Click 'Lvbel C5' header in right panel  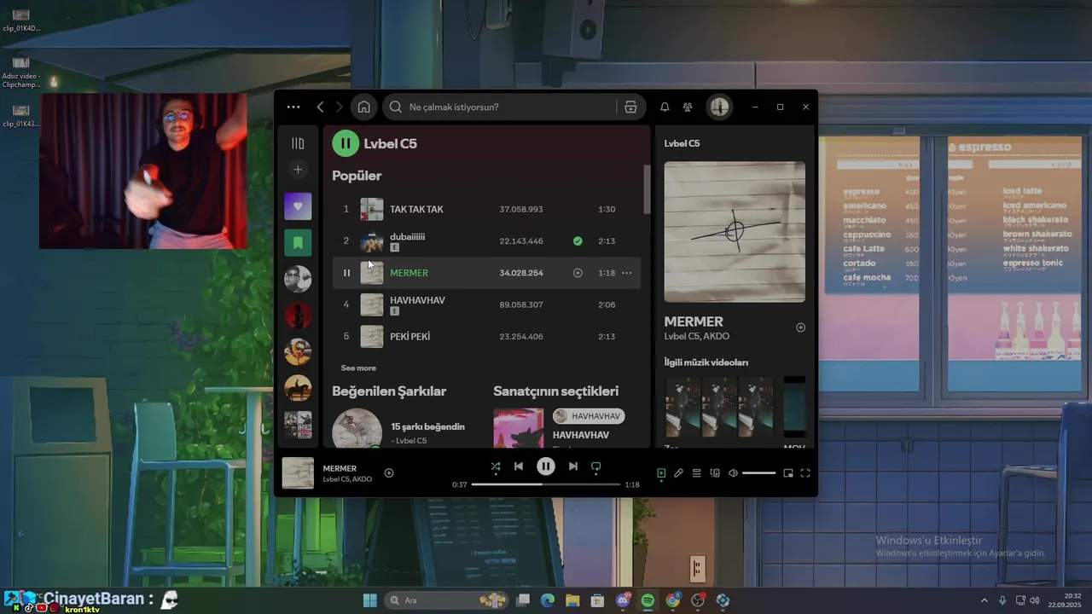tap(682, 143)
